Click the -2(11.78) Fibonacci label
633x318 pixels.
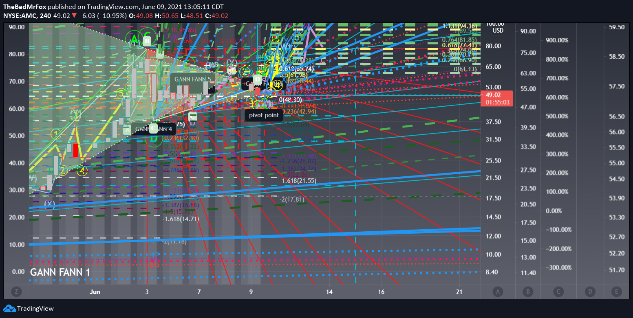[x=174, y=242]
